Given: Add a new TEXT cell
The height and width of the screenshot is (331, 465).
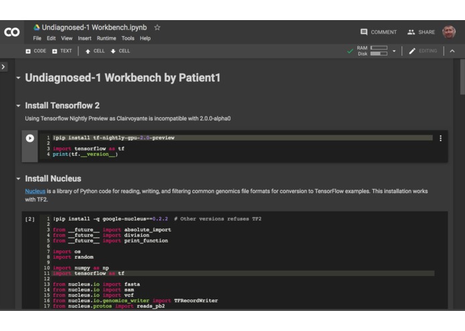Looking at the screenshot, I should 62,51.
